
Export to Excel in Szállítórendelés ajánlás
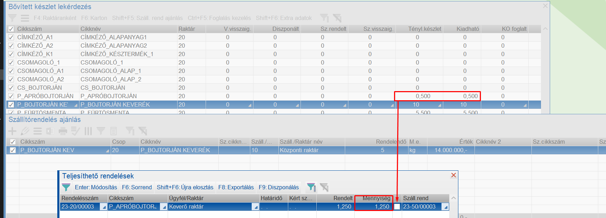click(50, 131)
